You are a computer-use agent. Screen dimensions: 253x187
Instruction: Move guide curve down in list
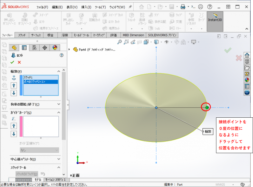click(x=14, y=133)
